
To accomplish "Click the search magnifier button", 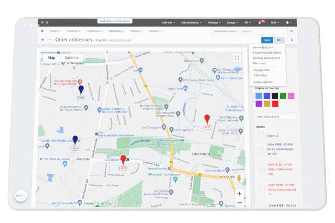I will [291, 31].
